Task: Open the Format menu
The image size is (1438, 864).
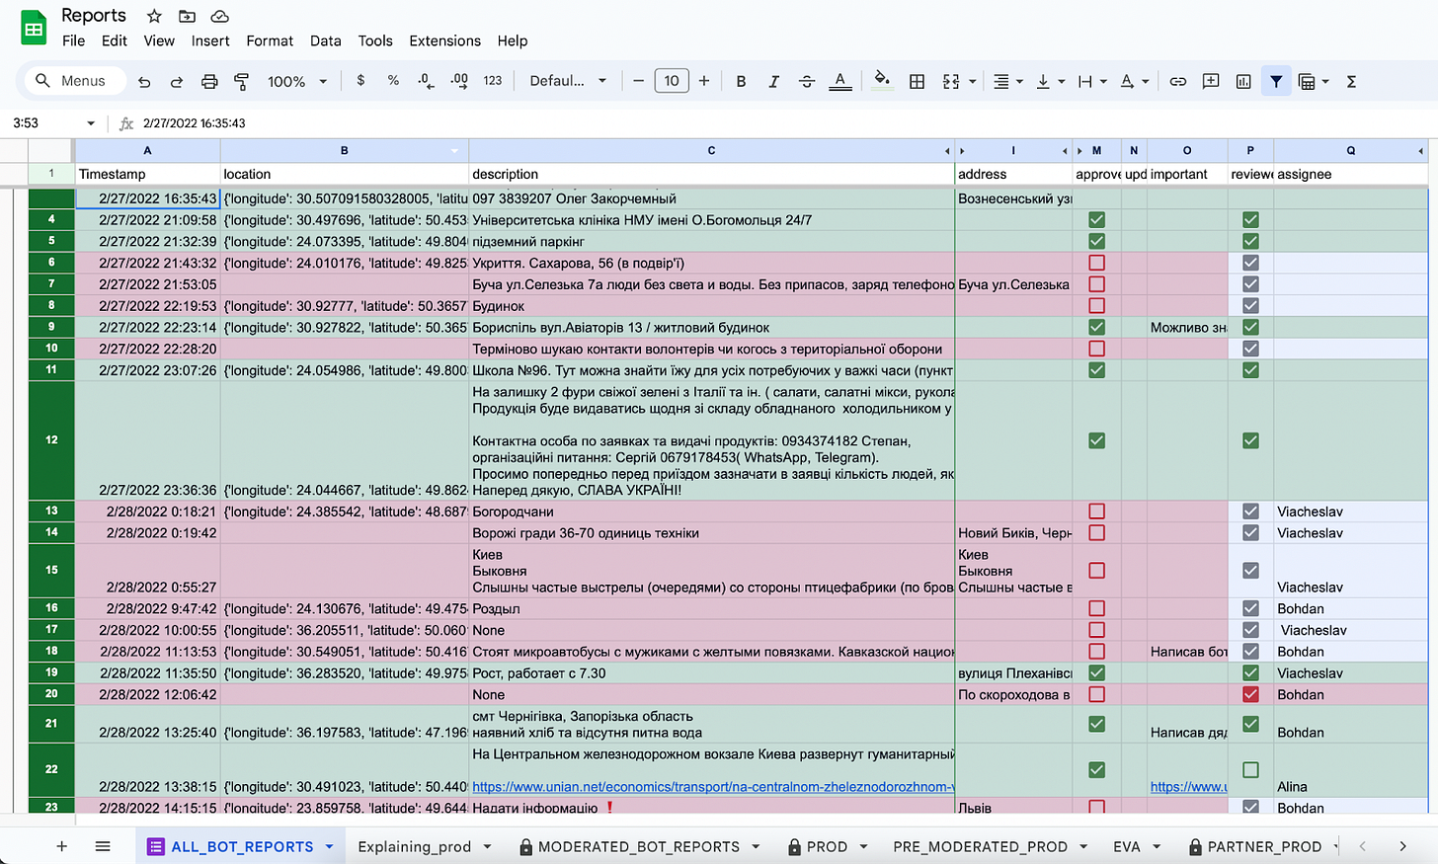Action: pos(270,40)
